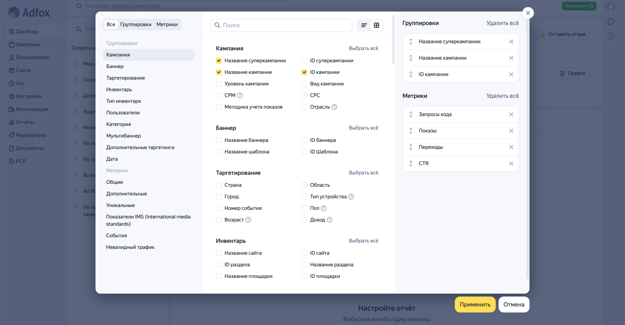Grab reorder handle of ID кампании
The width and height of the screenshot is (625, 325).
coord(411,74)
